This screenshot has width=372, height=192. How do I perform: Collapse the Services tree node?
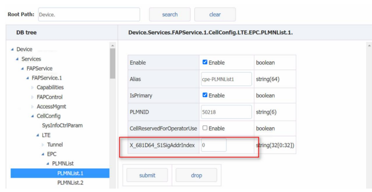click(17, 59)
